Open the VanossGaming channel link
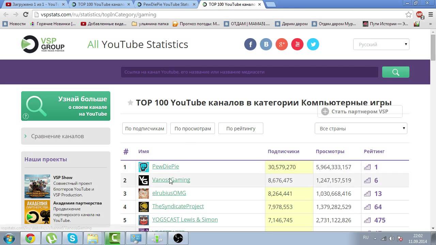 171,180
